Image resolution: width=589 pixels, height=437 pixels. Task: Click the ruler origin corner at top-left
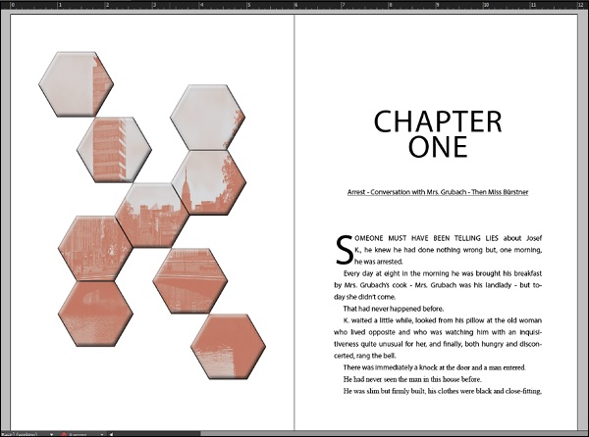4,4
